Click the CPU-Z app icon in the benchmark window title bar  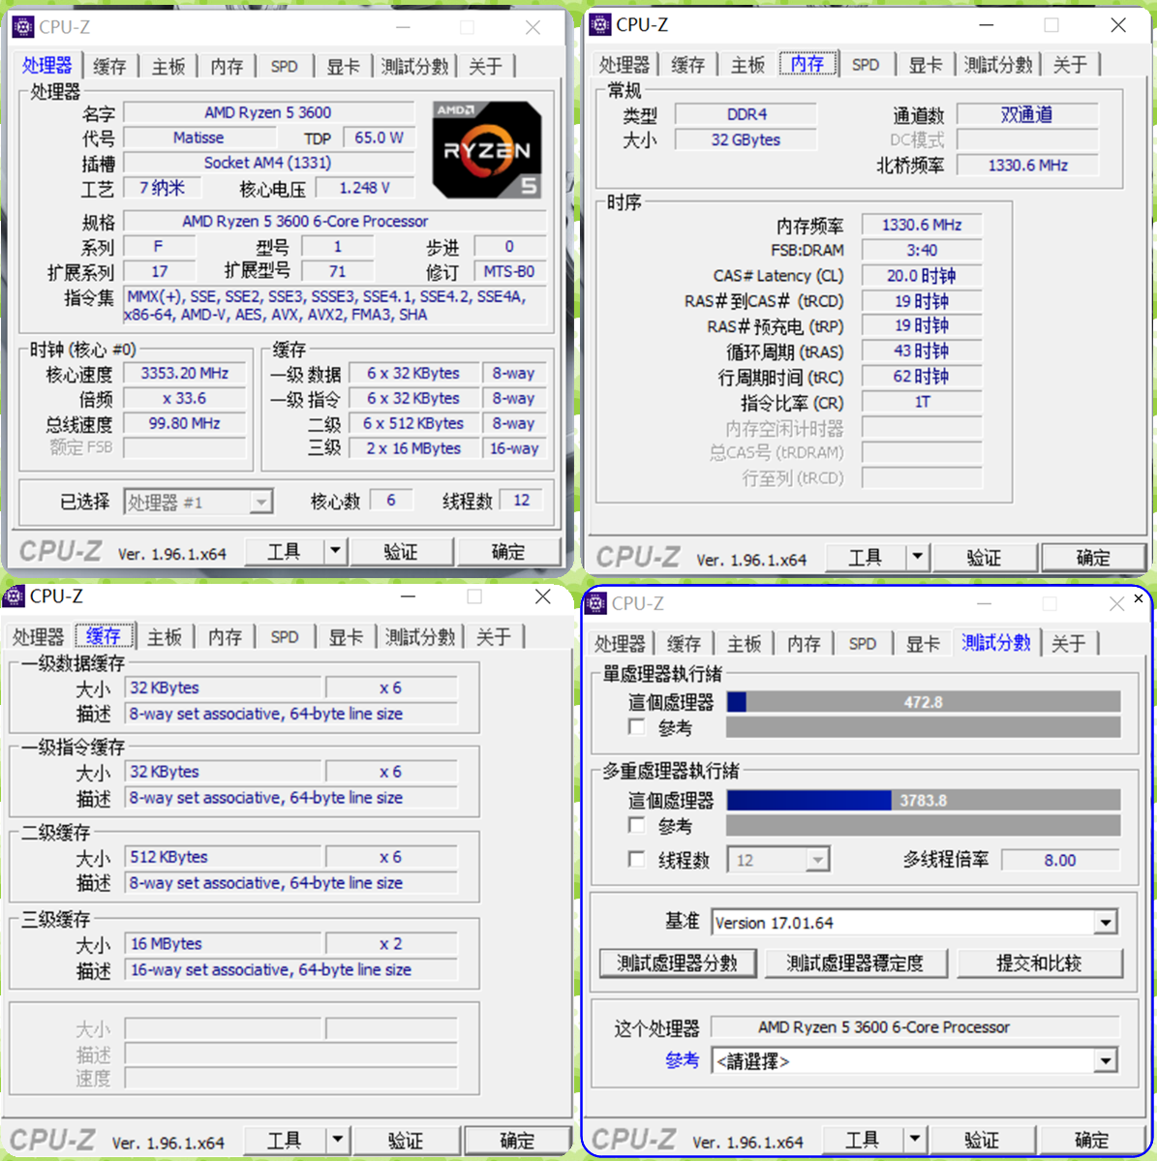(x=595, y=603)
